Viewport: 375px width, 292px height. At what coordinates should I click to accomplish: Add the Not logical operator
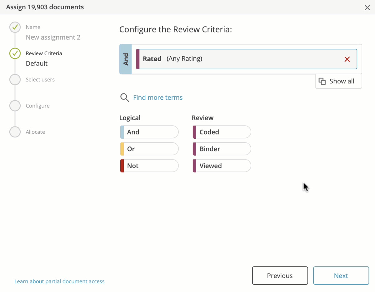149,166
